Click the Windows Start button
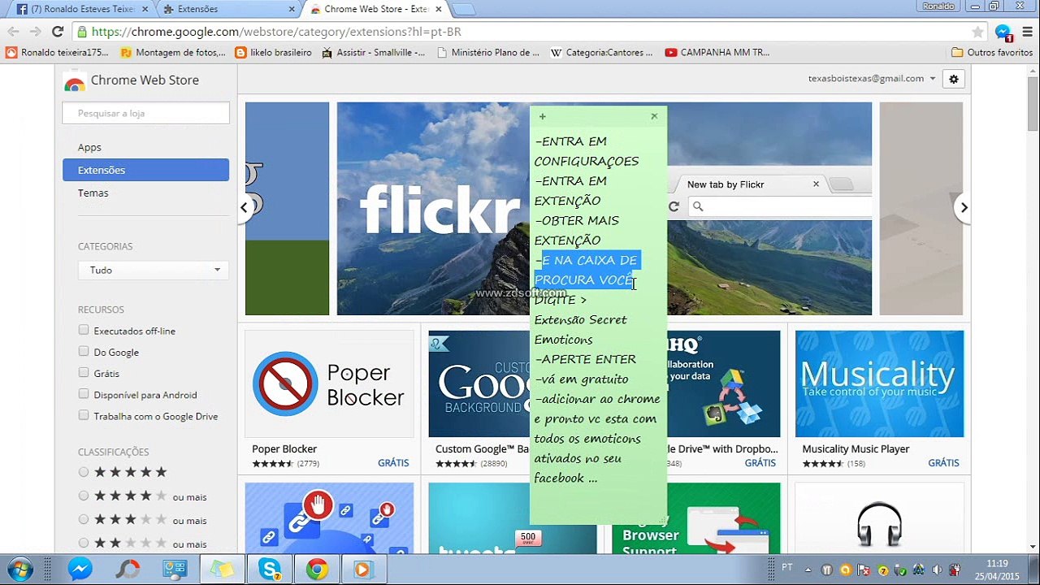The width and height of the screenshot is (1040, 585). point(19,569)
